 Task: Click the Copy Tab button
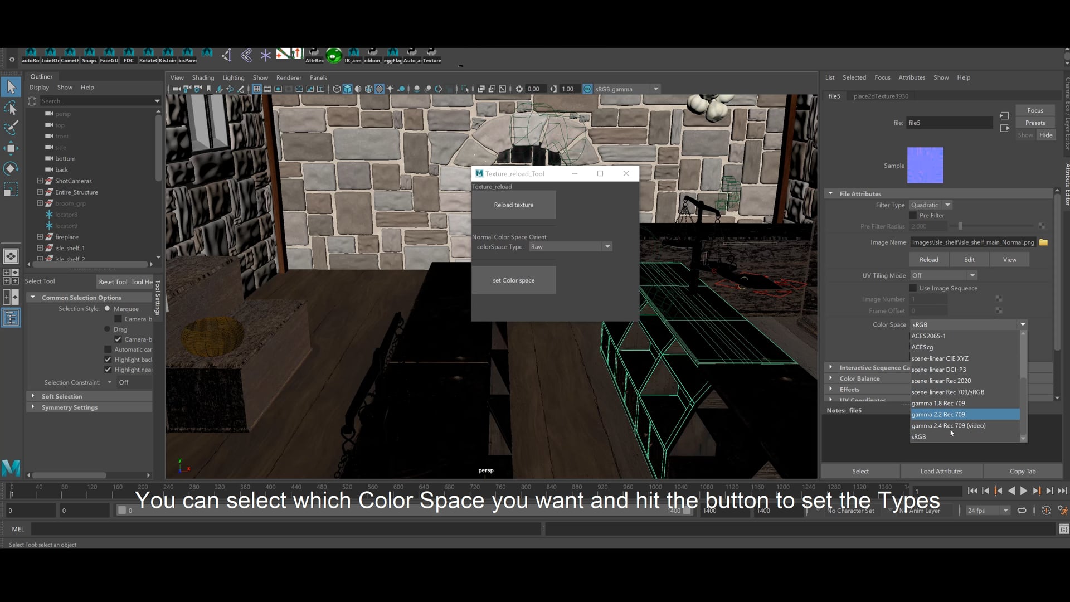[1023, 471]
